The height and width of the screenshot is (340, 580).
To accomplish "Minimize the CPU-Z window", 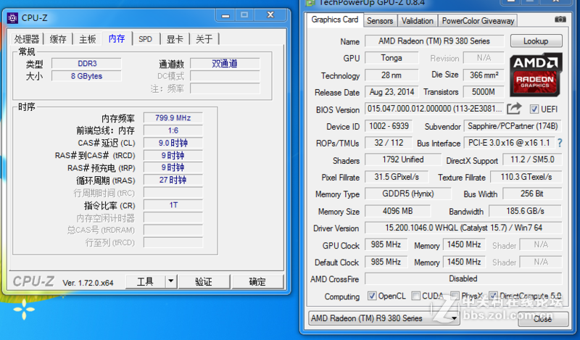I will coord(225,15).
